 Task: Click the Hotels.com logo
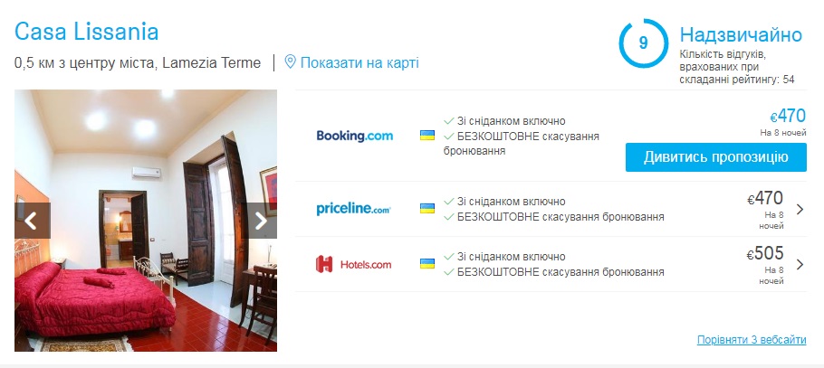pos(354,264)
